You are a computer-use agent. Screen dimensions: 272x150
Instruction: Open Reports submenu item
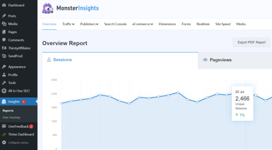[8, 111]
